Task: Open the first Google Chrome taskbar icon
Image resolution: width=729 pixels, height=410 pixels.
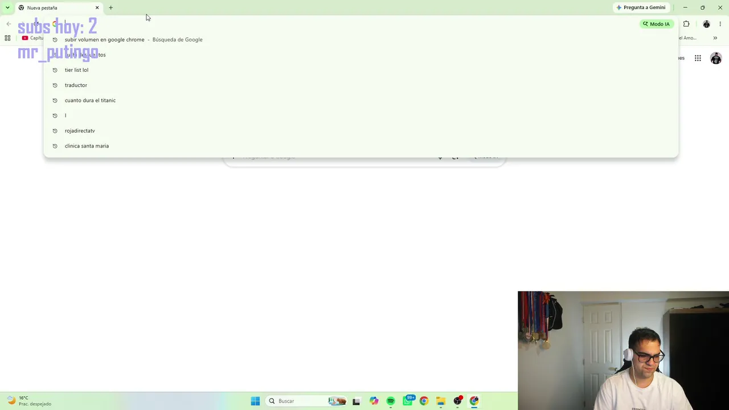Action: [424, 401]
